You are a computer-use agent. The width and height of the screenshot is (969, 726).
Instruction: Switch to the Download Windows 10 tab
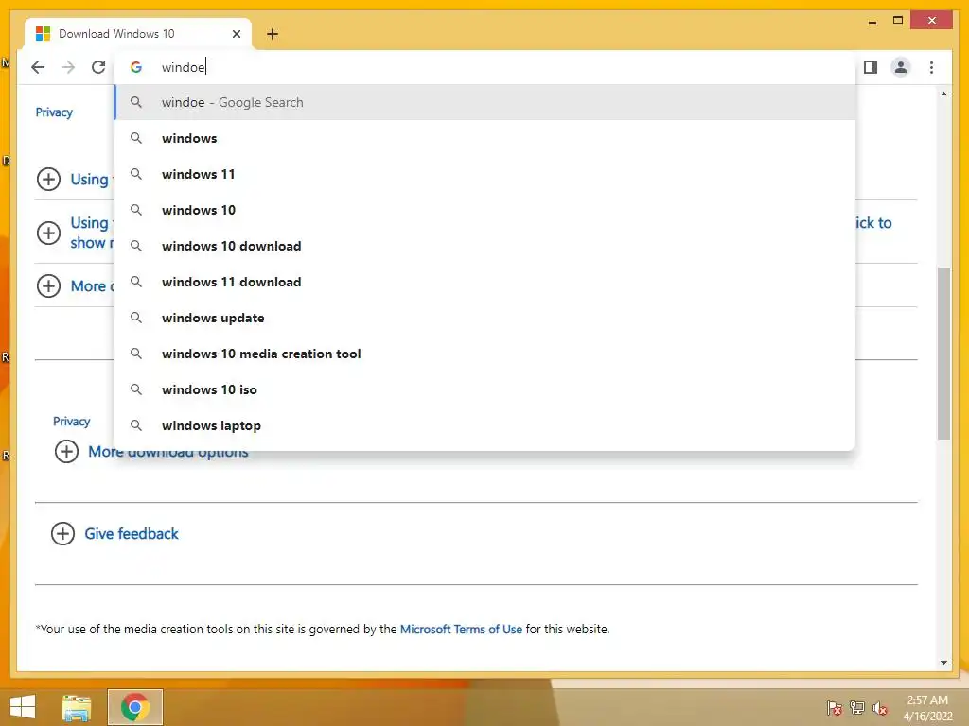pyautogui.click(x=138, y=34)
